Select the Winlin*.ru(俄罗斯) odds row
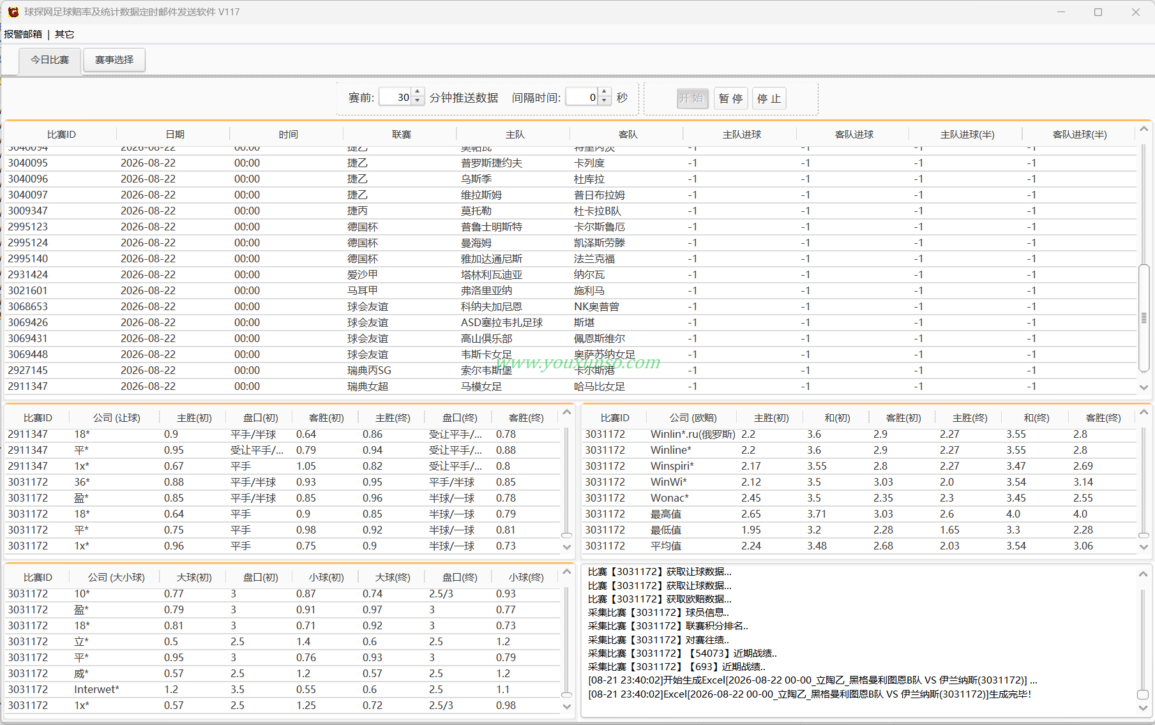Image resolution: width=1155 pixels, height=725 pixels. coord(859,435)
